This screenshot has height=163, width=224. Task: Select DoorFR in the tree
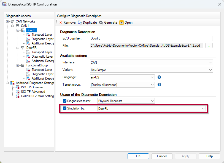point(31,48)
